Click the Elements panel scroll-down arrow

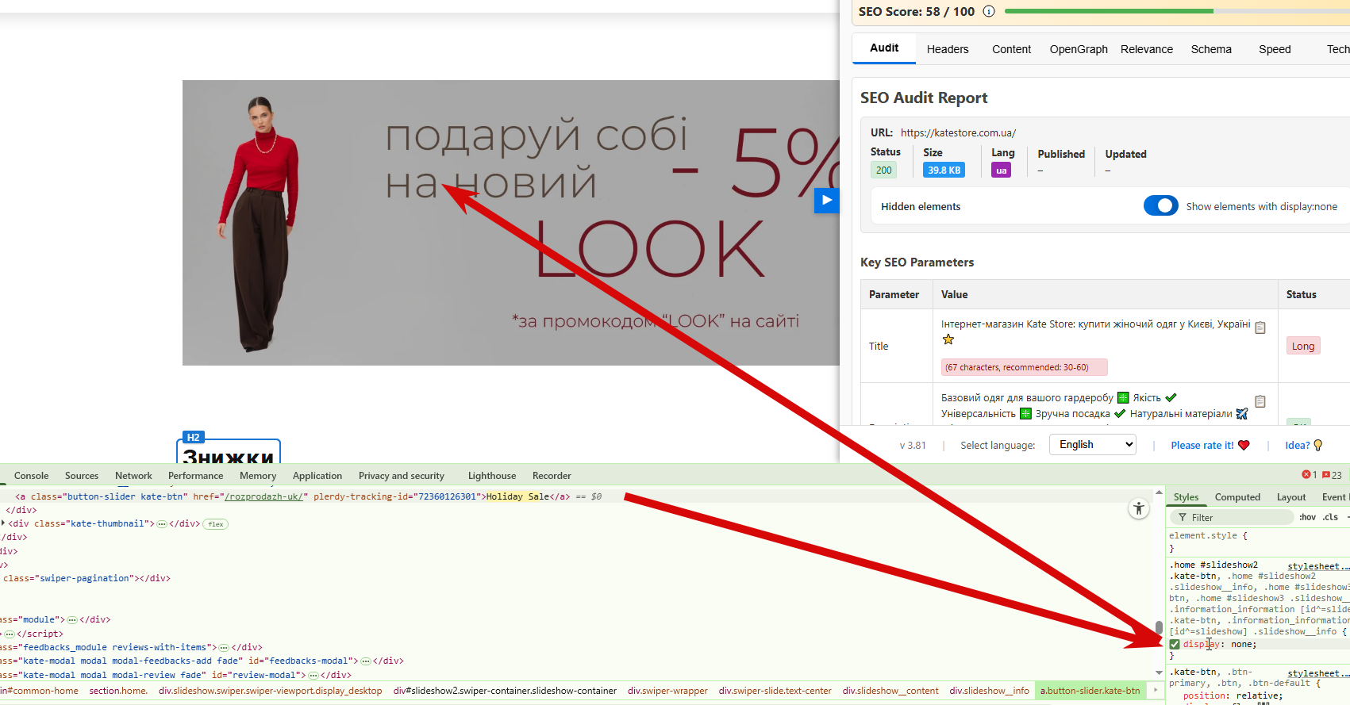coord(1159,672)
